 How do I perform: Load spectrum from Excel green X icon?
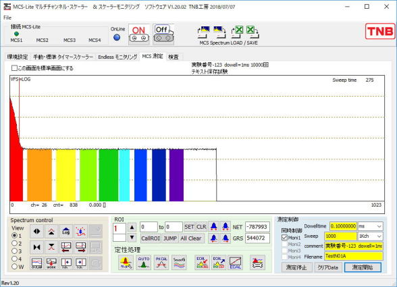[x=237, y=32]
